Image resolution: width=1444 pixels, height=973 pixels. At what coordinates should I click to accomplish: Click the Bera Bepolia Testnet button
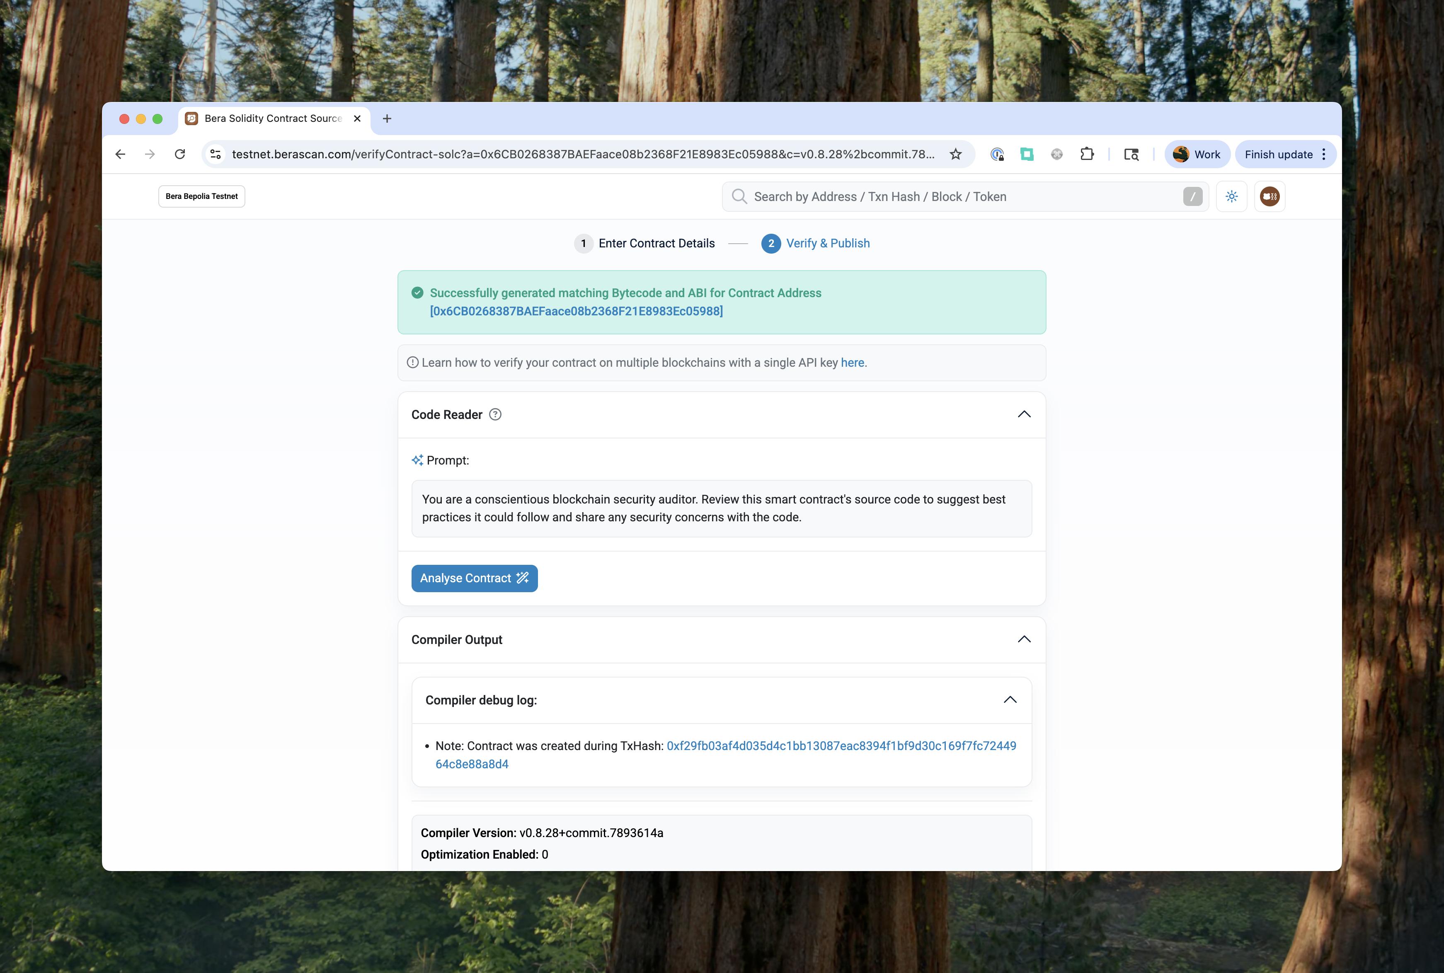pos(202,197)
